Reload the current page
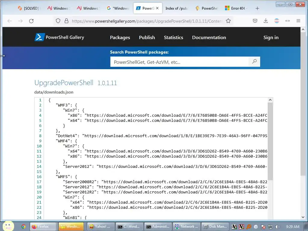Viewport: 308px width, 231px height. coord(31,21)
